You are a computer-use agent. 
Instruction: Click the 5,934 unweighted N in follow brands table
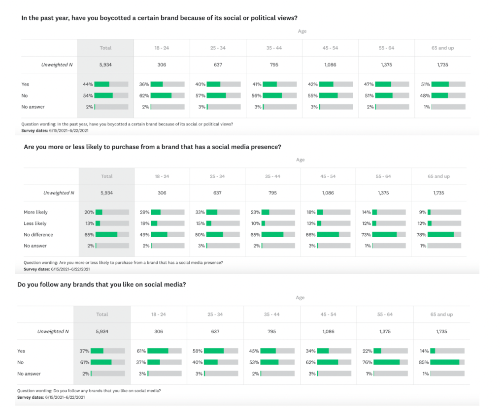pos(102,331)
